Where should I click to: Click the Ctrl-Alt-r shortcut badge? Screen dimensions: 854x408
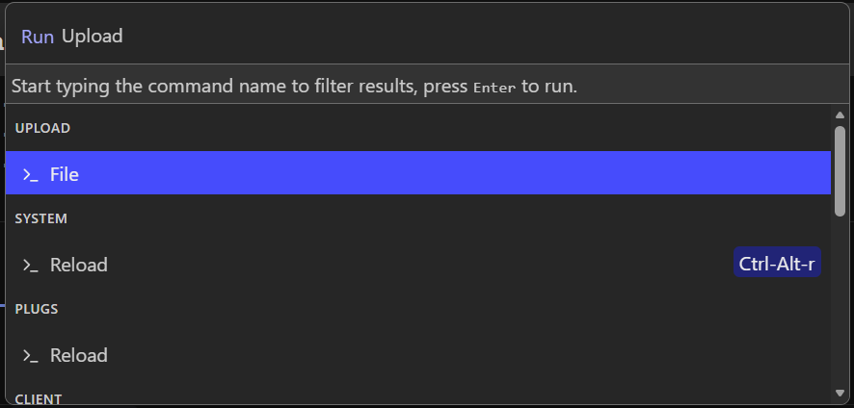tap(777, 264)
